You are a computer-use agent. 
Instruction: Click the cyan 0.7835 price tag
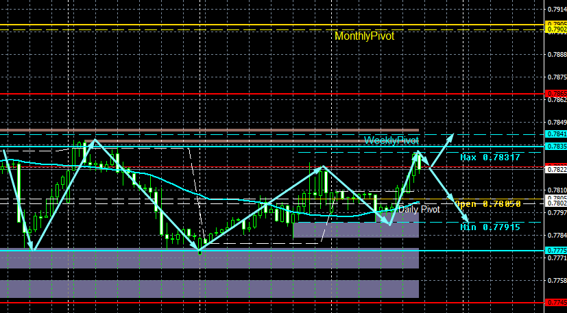coord(556,147)
